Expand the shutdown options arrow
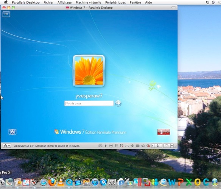 [168, 132]
